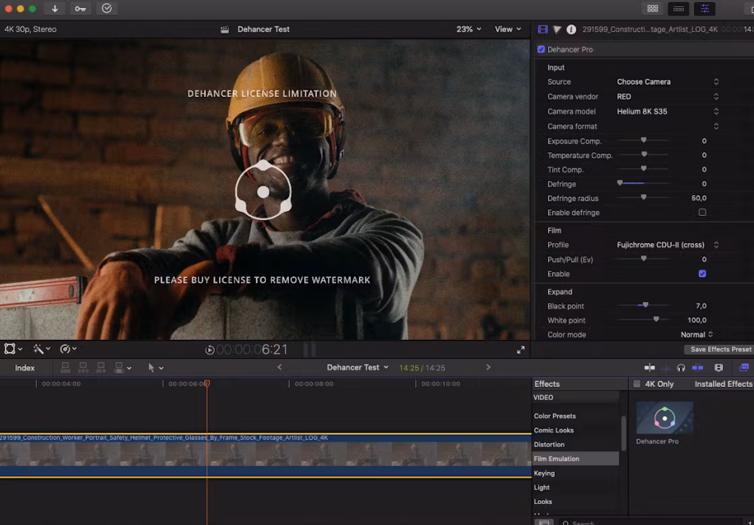
Task: Open the timeline Index button
Action: (24, 367)
